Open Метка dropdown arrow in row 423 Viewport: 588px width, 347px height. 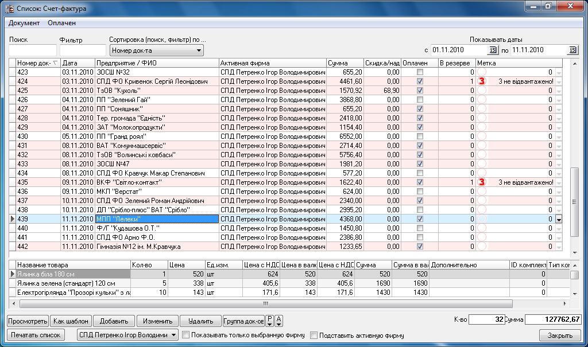[559, 72]
